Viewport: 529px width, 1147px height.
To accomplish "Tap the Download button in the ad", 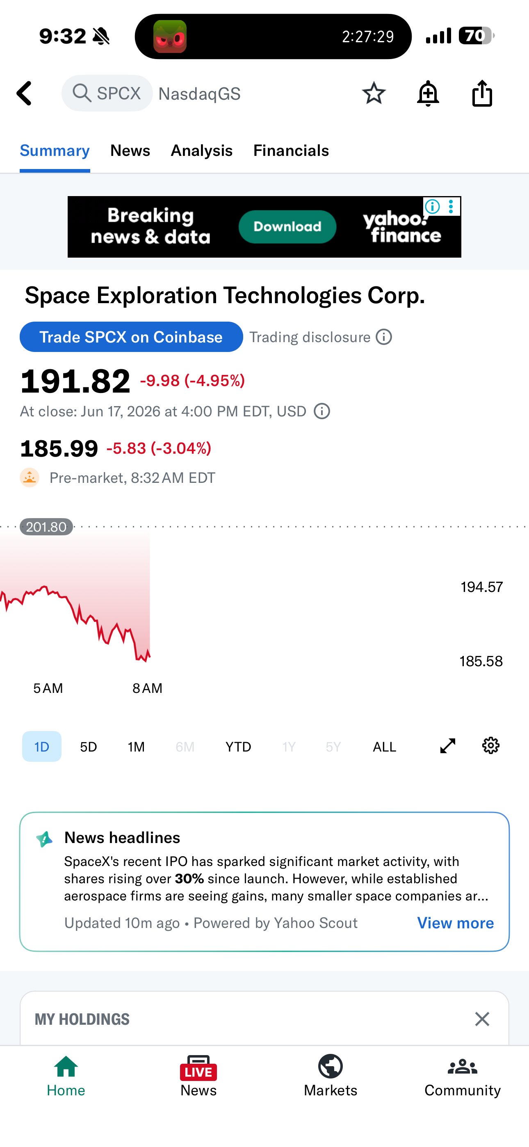I will click(287, 226).
